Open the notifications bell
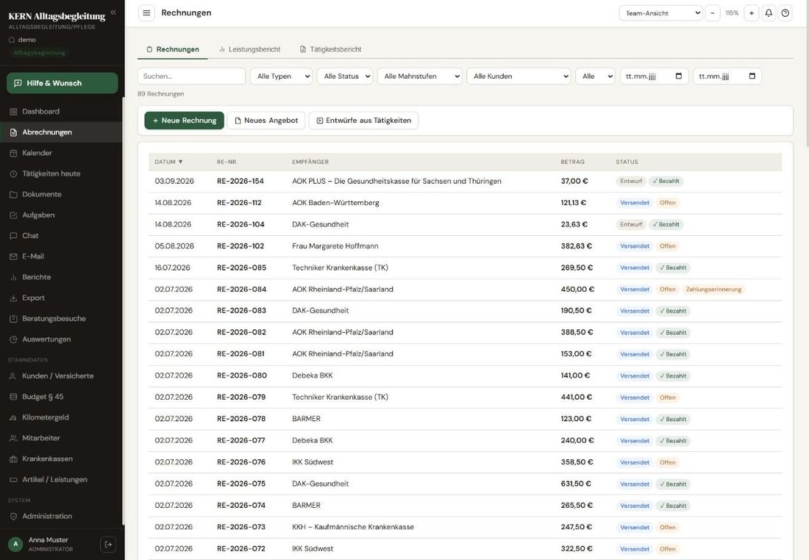 coord(769,13)
